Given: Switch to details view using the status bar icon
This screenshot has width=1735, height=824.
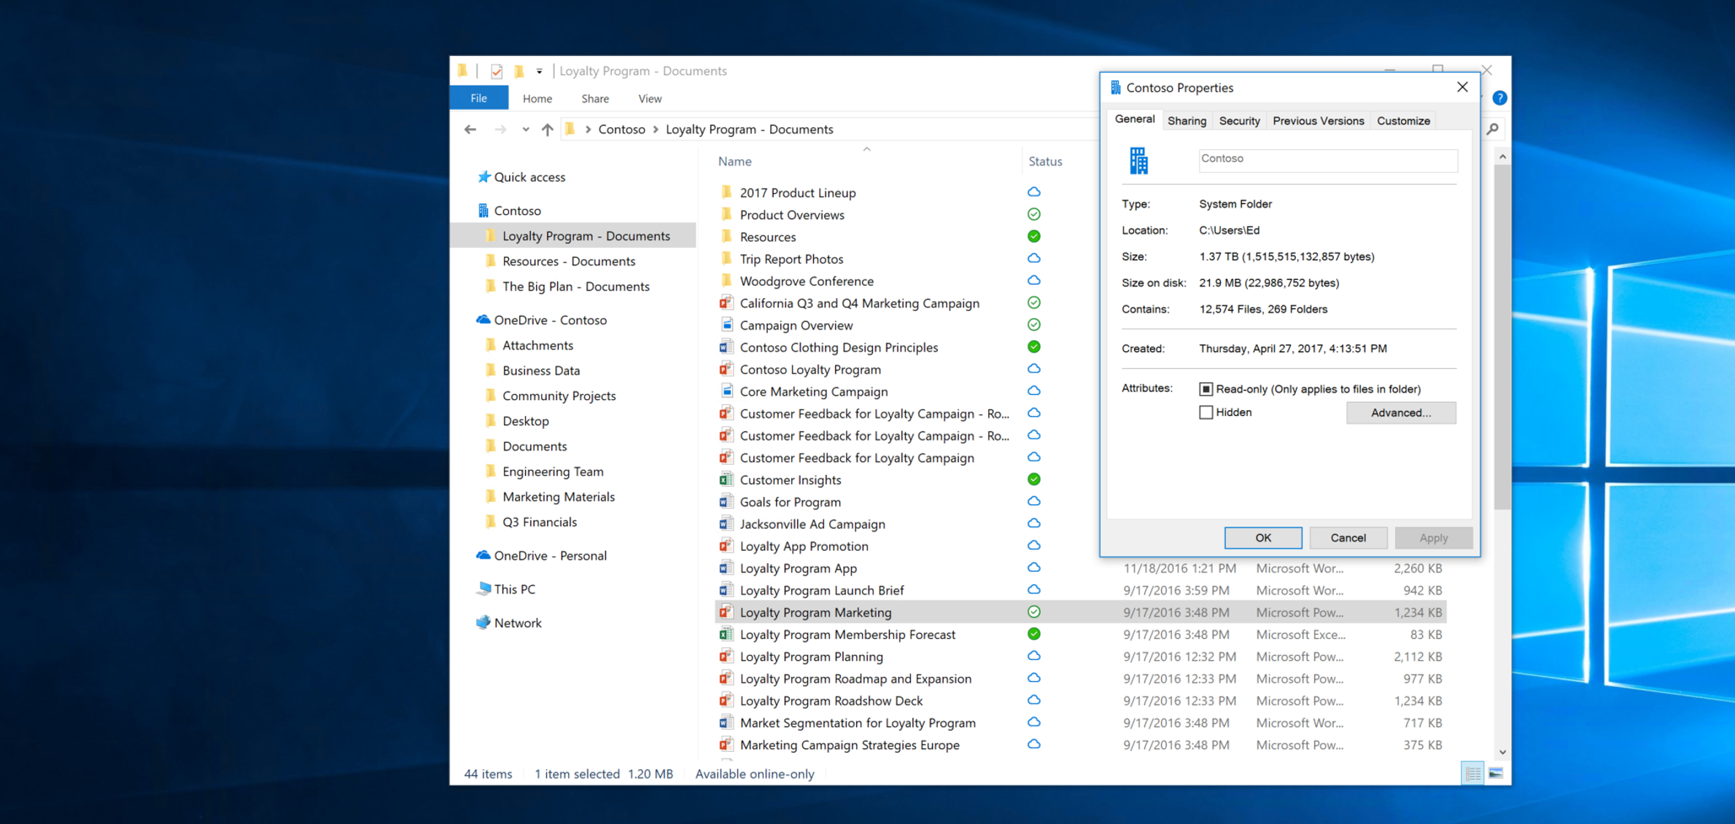Looking at the screenshot, I should pyautogui.click(x=1472, y=773).
